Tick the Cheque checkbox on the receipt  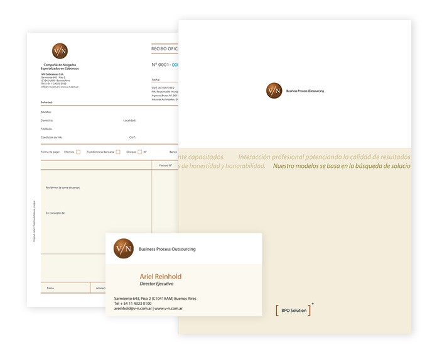pos(140,152)
